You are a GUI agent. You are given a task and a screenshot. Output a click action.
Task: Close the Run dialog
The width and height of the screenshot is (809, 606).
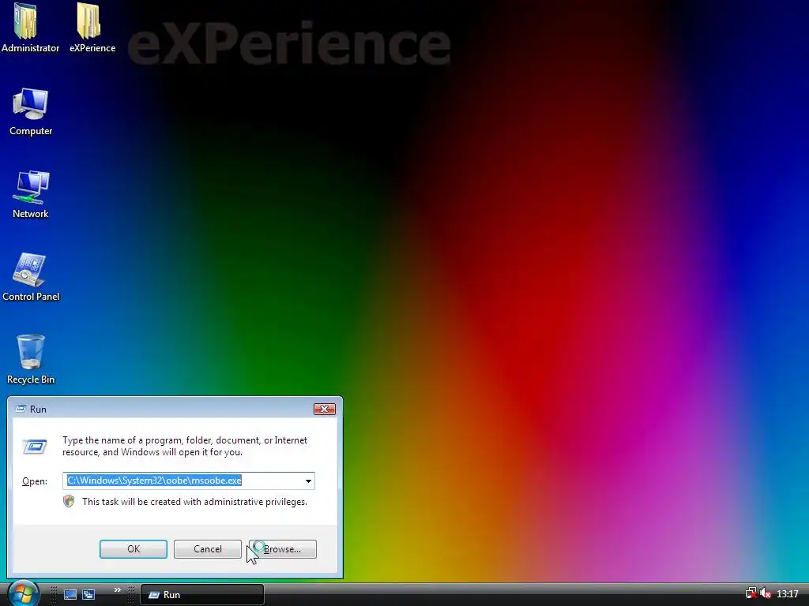325,410
